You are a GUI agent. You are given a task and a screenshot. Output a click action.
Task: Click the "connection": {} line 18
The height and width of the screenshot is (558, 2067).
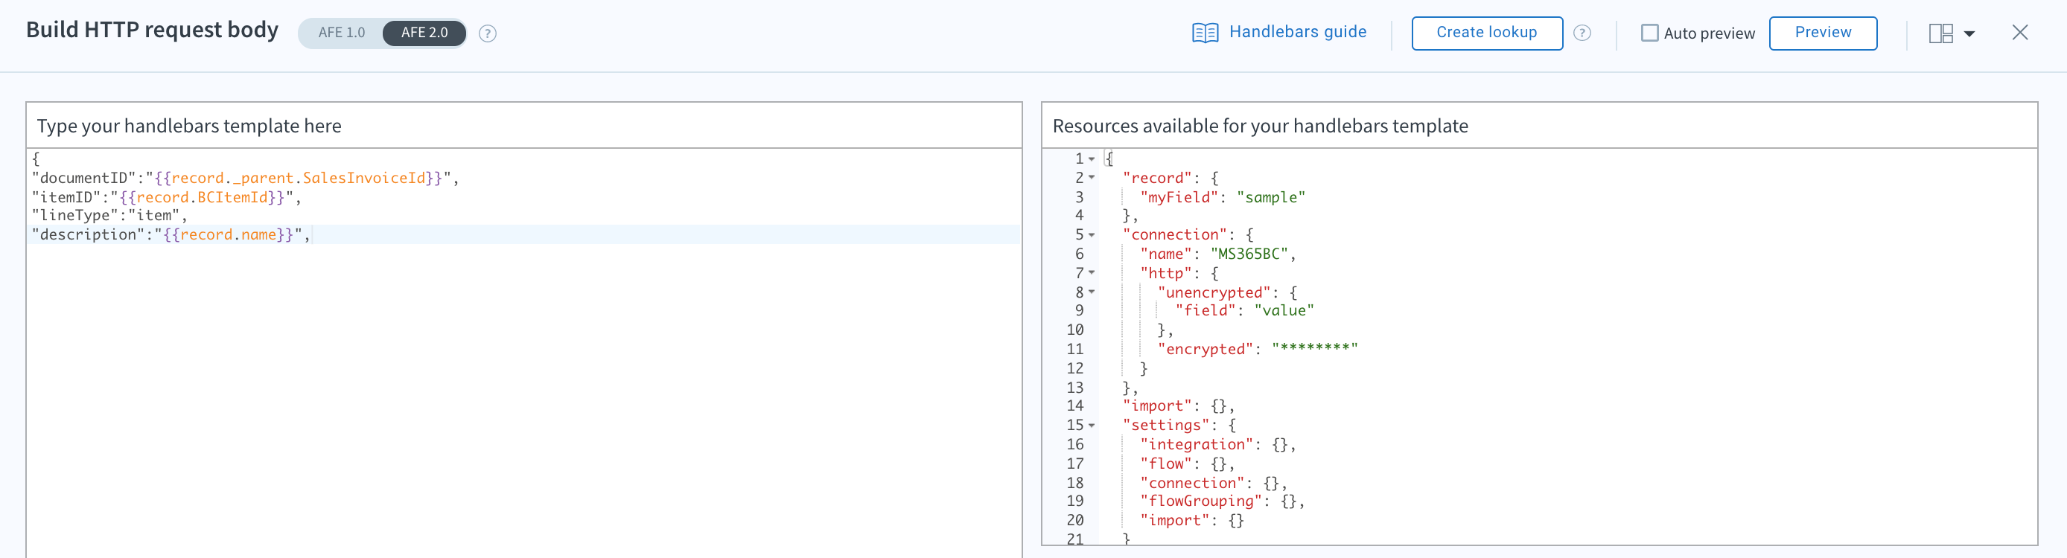(1213, 483)
